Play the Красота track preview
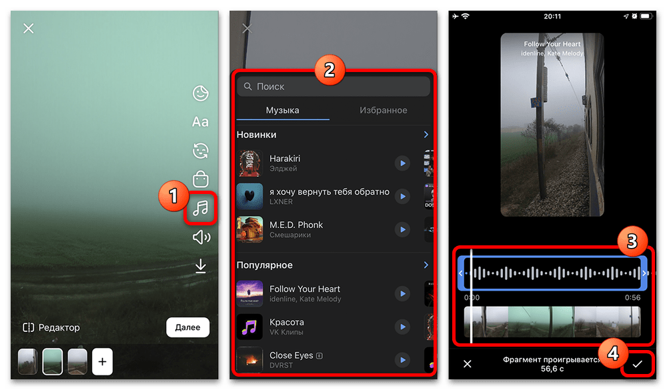This screenshot has height=390, width=667. 402,327
